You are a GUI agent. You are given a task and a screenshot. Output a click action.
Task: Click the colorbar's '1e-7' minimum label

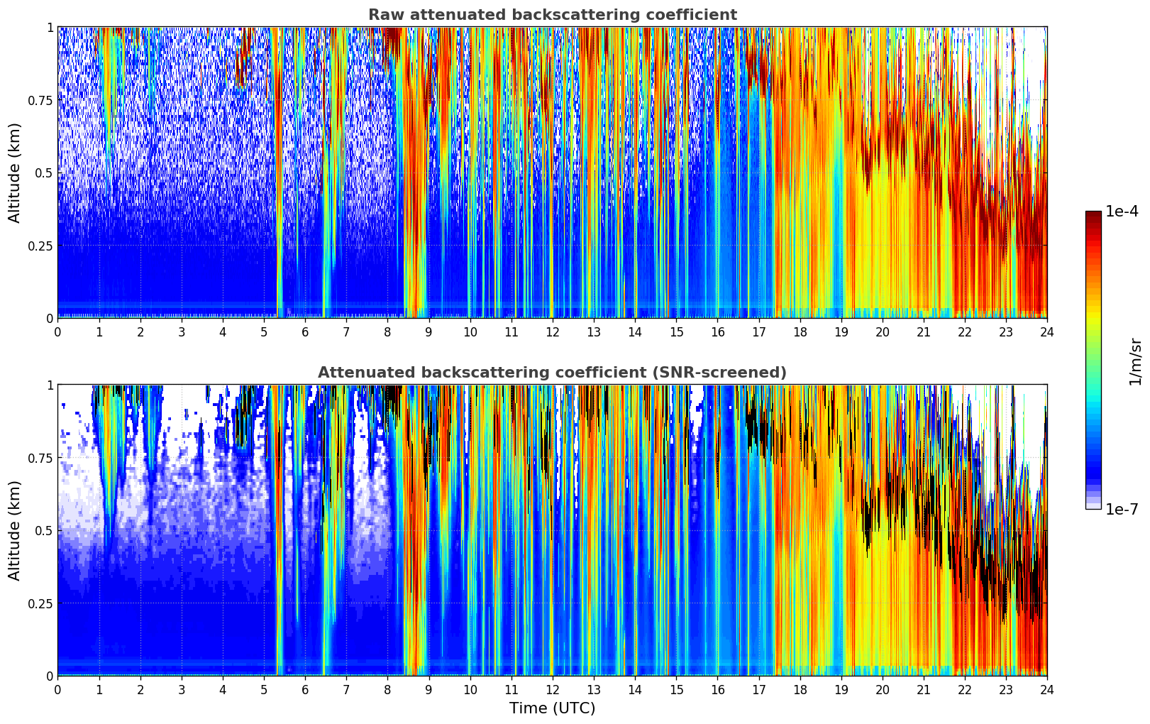(1122, 509)
